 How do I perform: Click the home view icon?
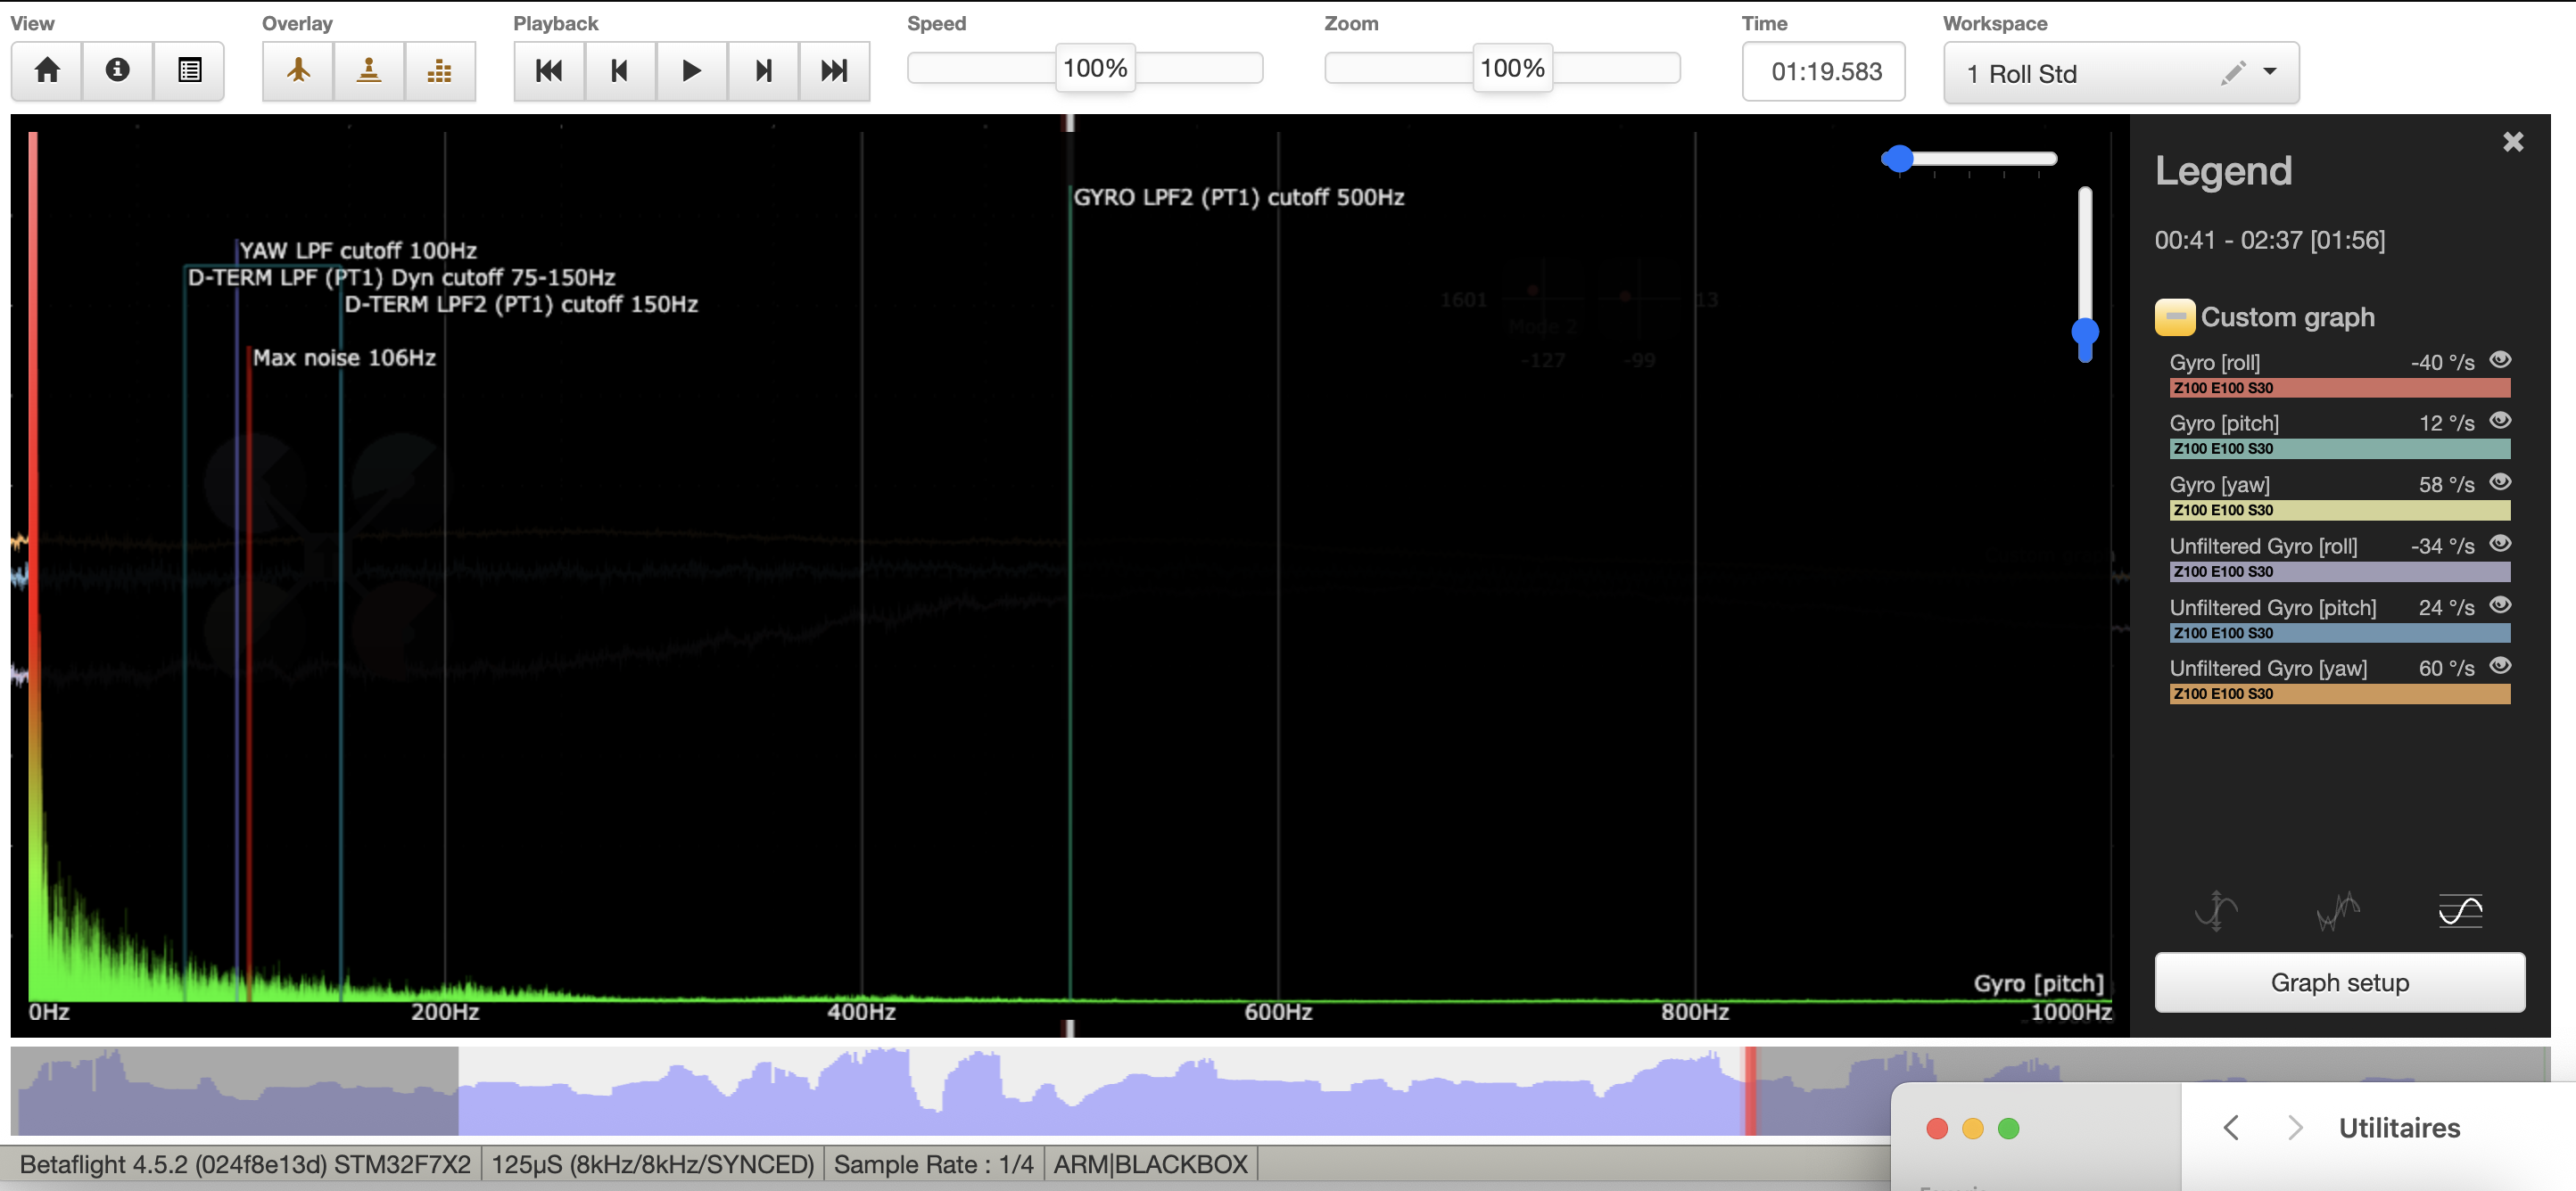(x=47, y=71)
